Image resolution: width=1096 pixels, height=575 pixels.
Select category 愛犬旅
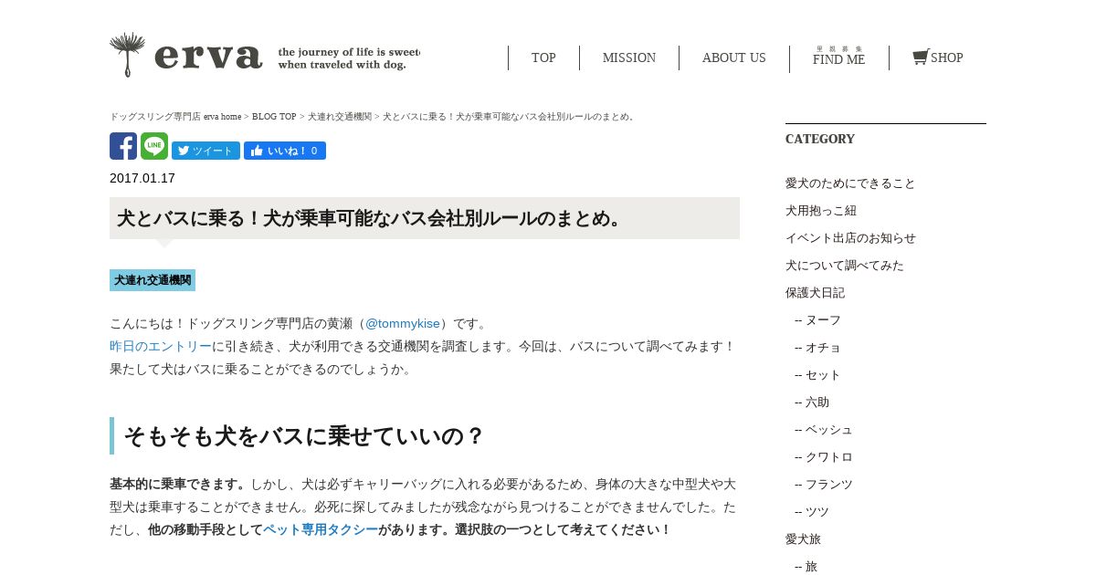[x=803, y=539]
